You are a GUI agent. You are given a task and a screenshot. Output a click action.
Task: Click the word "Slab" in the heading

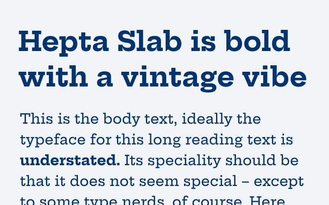(150, 41)
